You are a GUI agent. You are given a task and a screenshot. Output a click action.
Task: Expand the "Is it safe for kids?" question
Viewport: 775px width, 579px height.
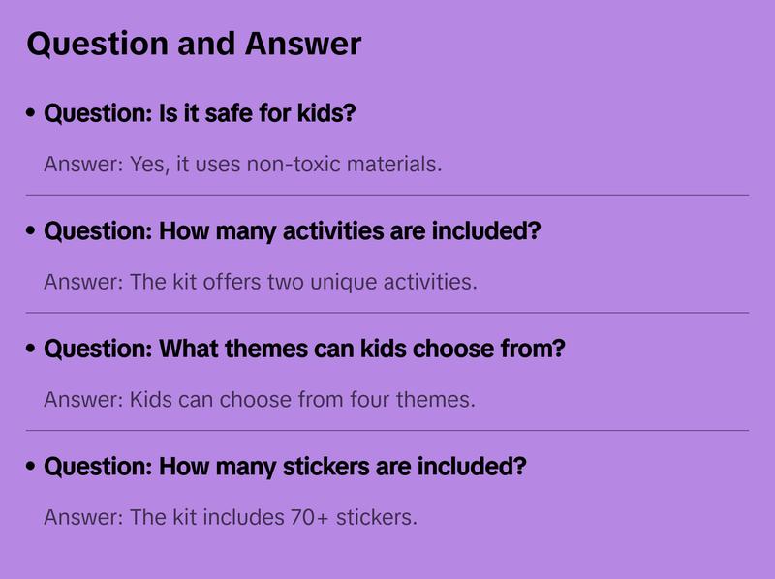pos(201,114)
